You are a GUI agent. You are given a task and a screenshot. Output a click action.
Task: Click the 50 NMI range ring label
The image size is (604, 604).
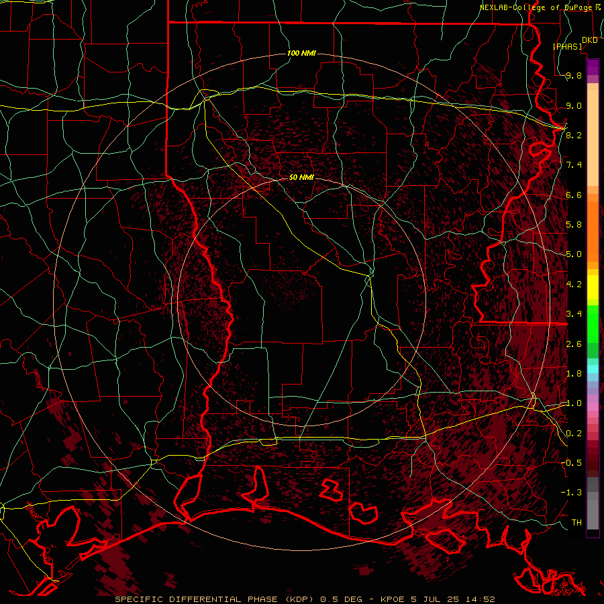(301, 177)
